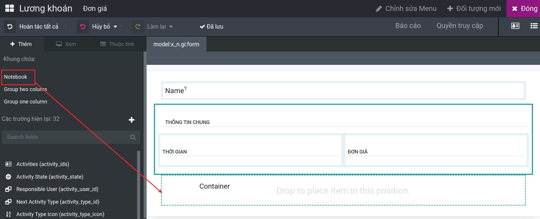Open Làm lại dropdown arrow

click(x=171, y=27)
